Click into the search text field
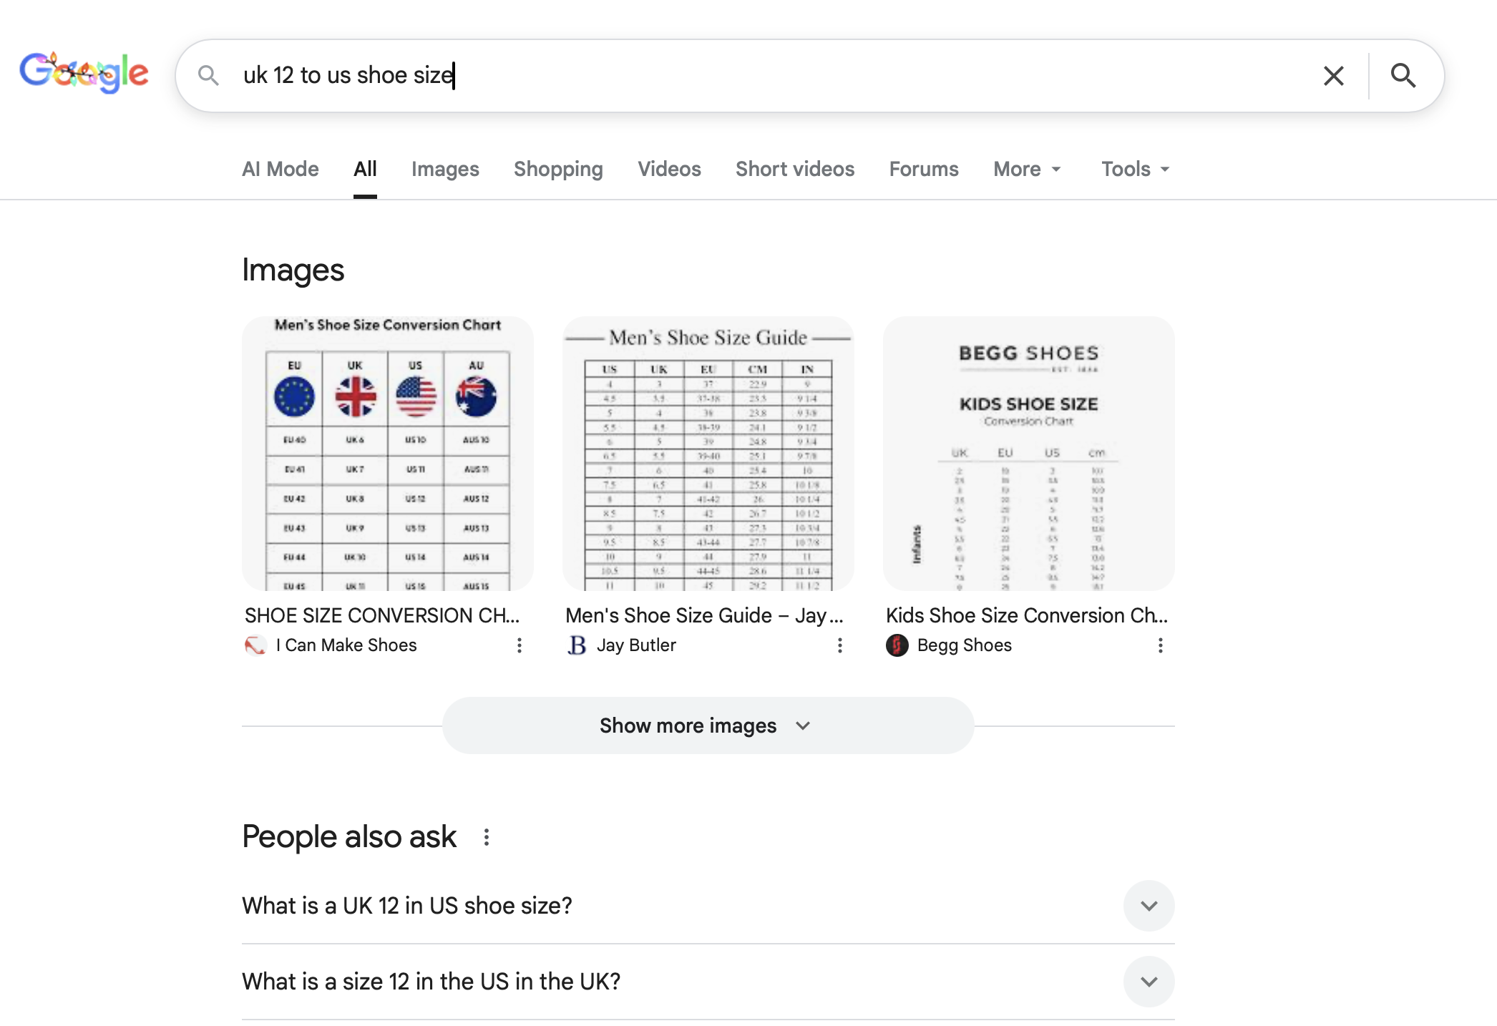 pyautogui.click(x=716, y=75)
